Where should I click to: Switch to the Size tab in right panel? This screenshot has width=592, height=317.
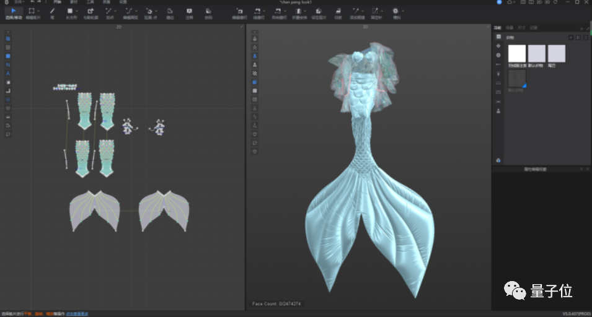click(x=521, y=28)
